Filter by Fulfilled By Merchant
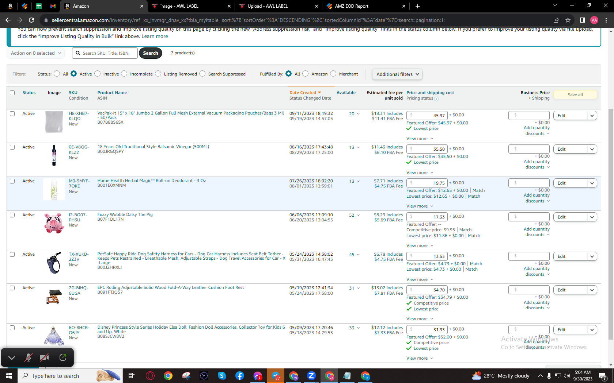614x383 pixels. coord(333,74)
